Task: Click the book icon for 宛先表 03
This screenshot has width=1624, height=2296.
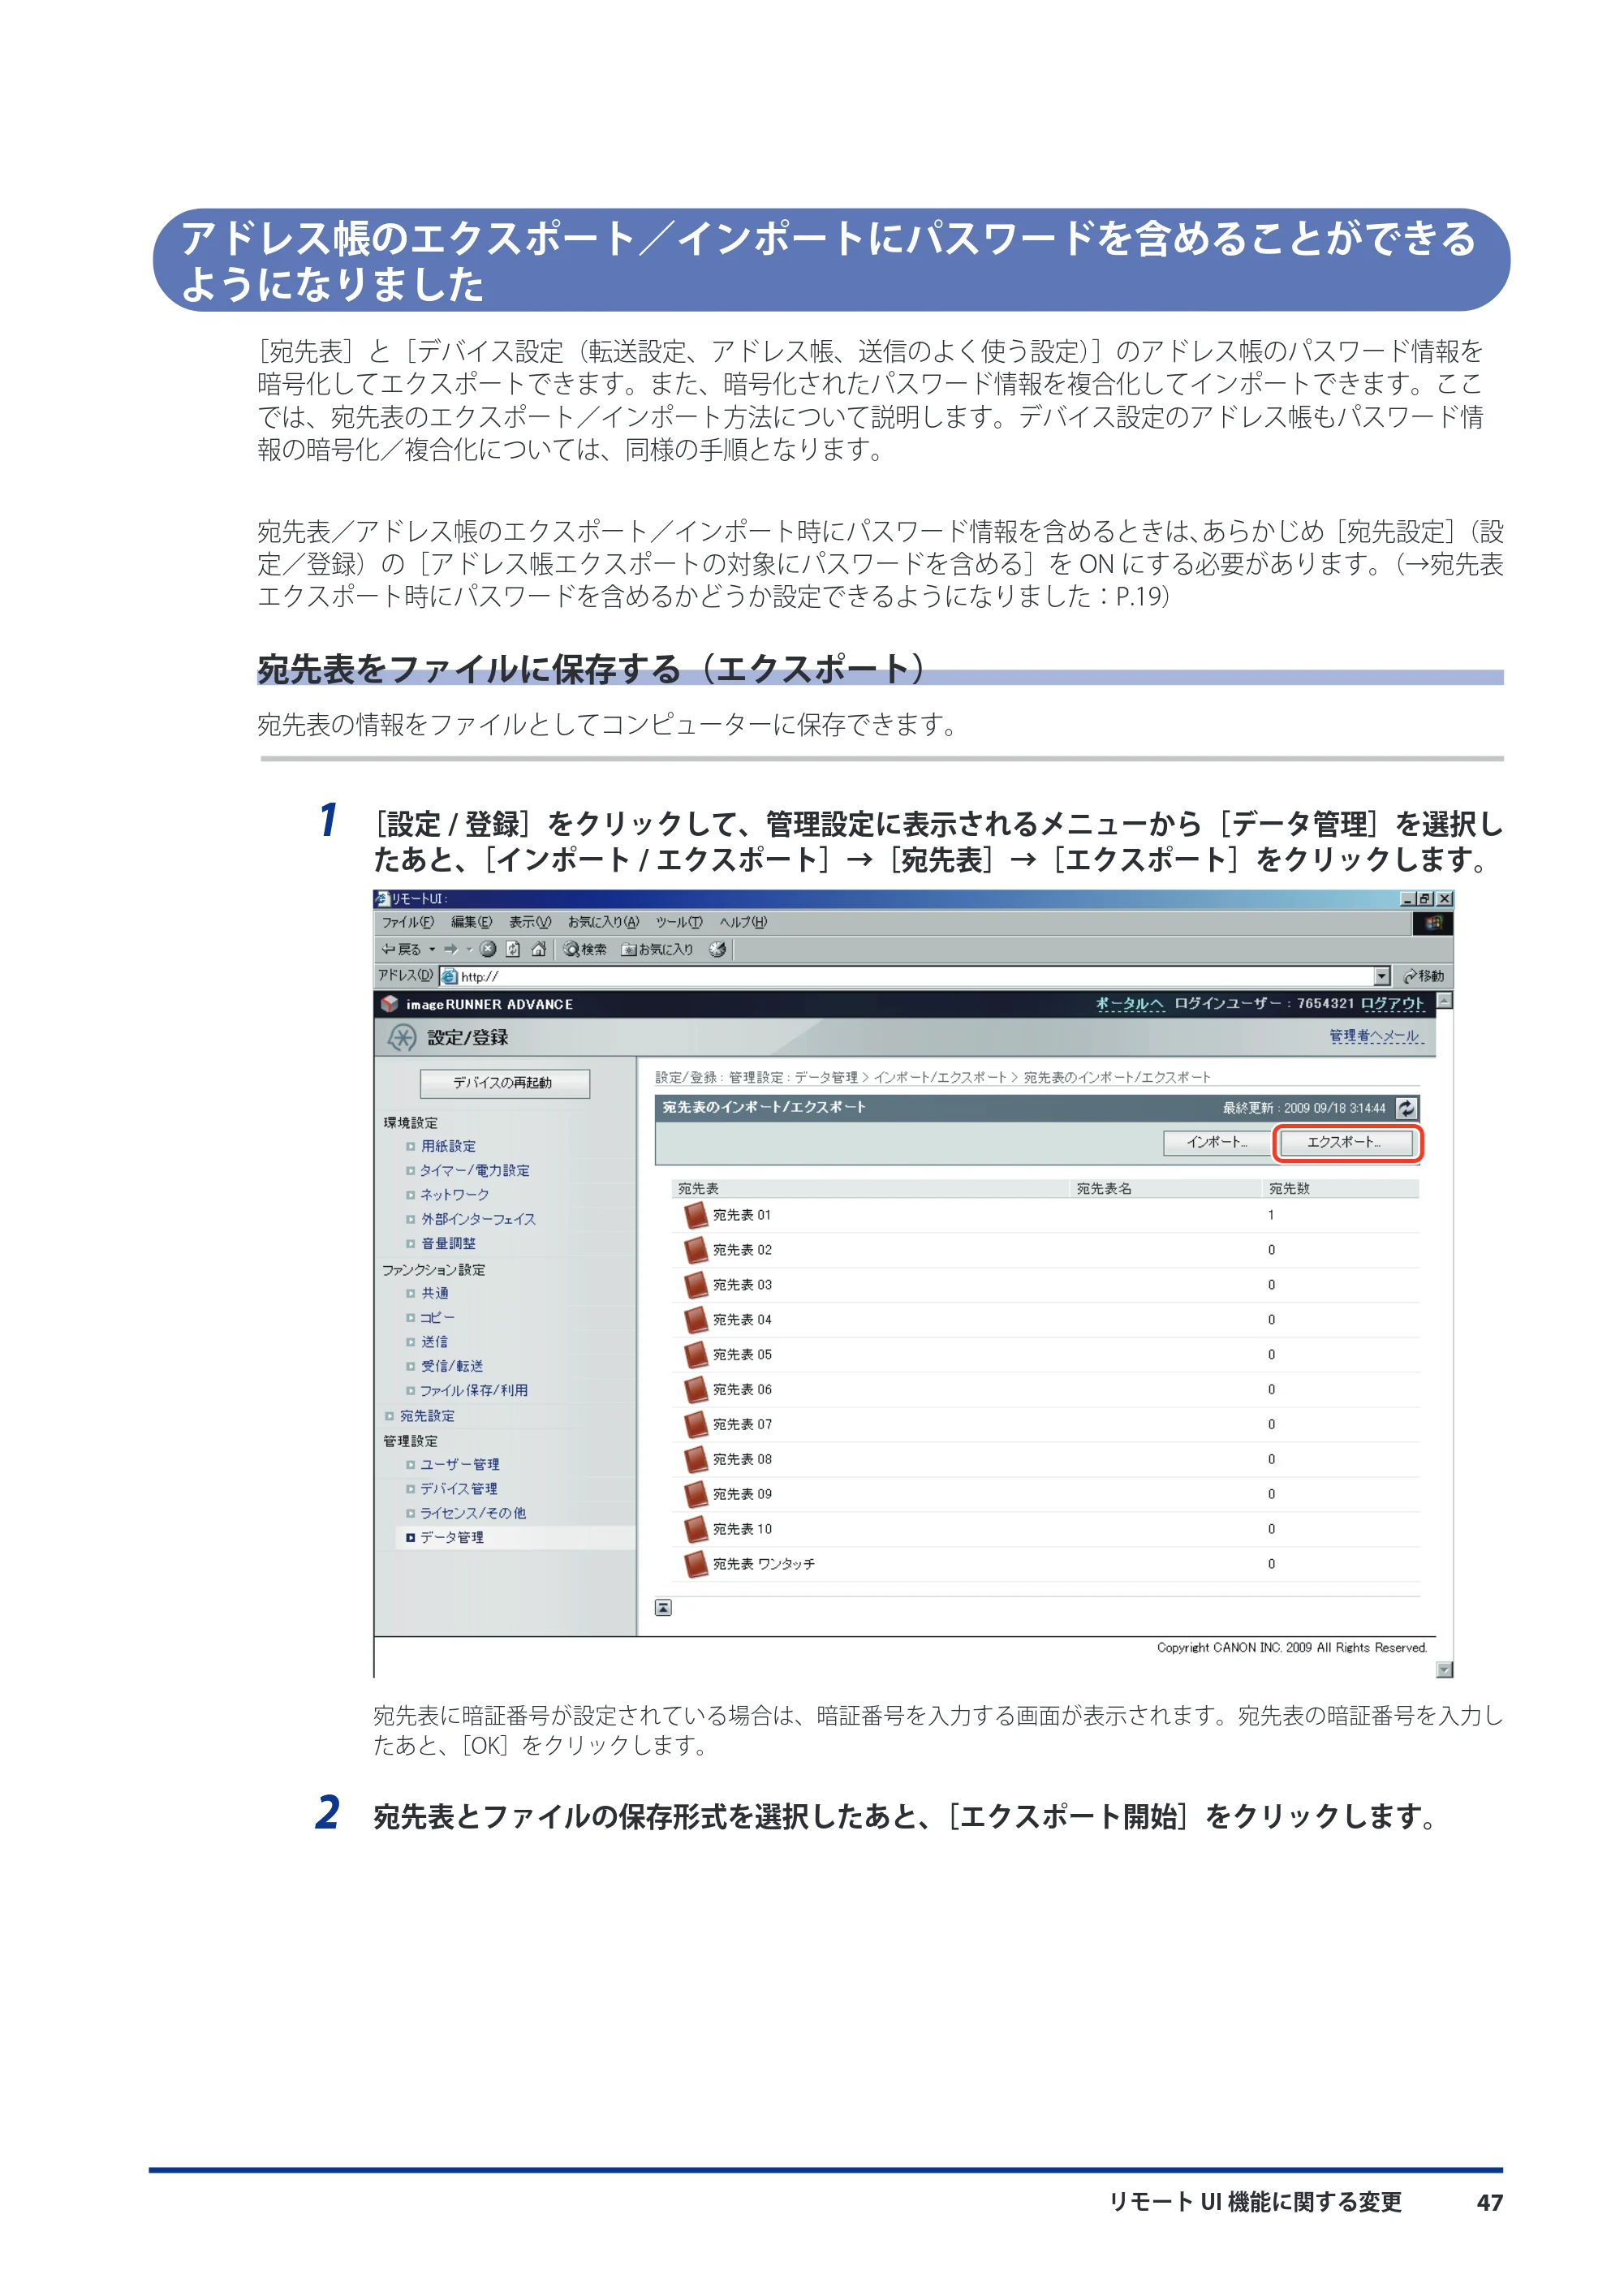Action: (696, 1286)
